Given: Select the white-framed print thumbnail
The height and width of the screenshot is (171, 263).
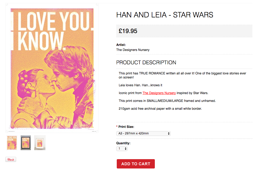Looking at the screenshot, I should 40,143.
